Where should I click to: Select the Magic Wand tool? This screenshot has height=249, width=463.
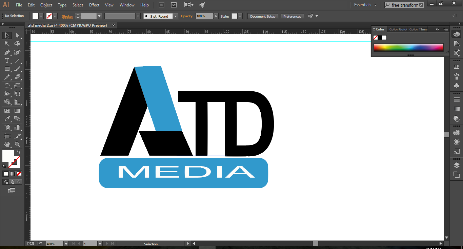click(7, 44)
